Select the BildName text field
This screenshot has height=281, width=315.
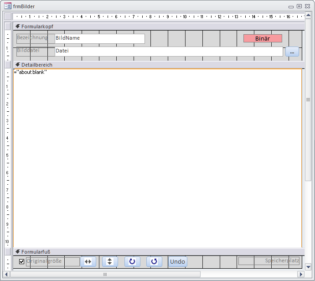(100, 39)
